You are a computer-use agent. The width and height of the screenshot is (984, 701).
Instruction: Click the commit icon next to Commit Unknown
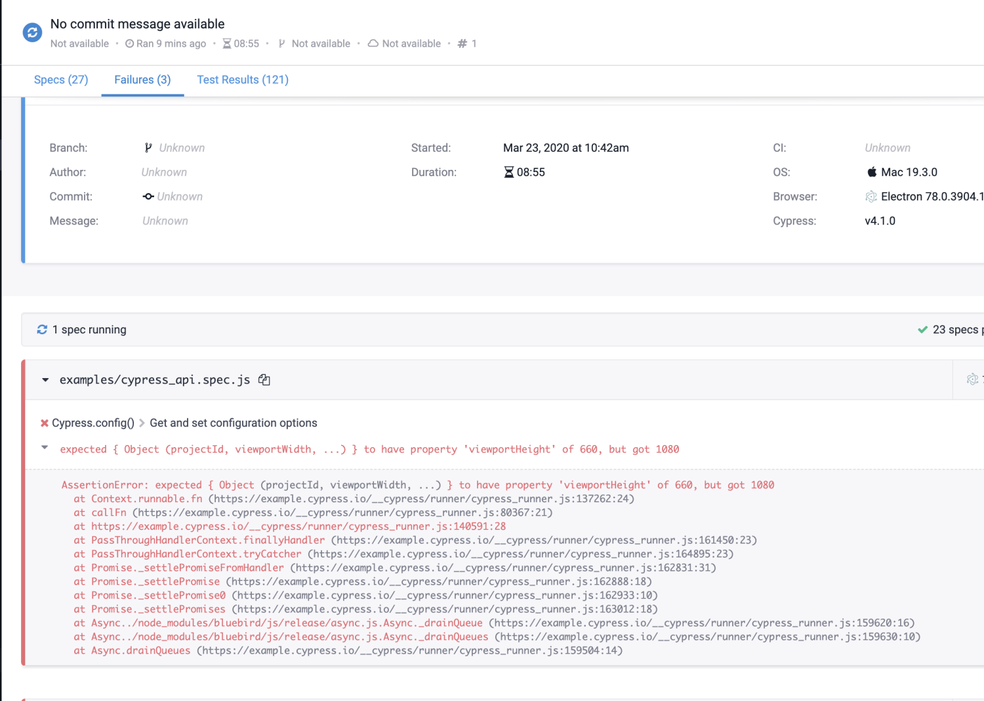(148, 197)
